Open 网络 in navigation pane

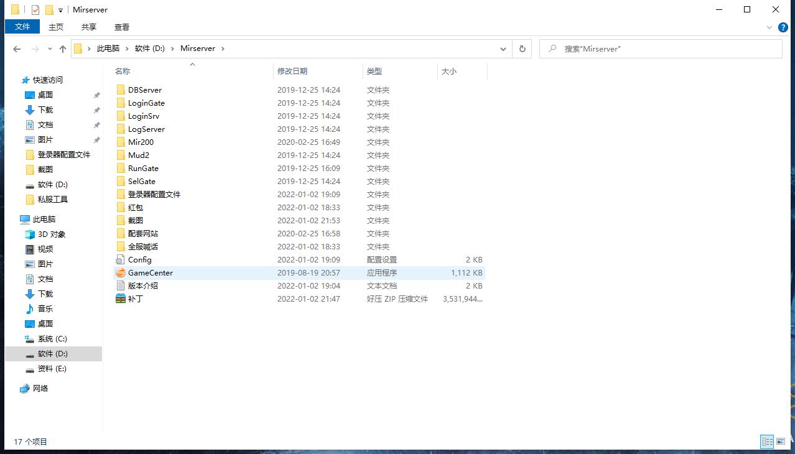(40, 388)
